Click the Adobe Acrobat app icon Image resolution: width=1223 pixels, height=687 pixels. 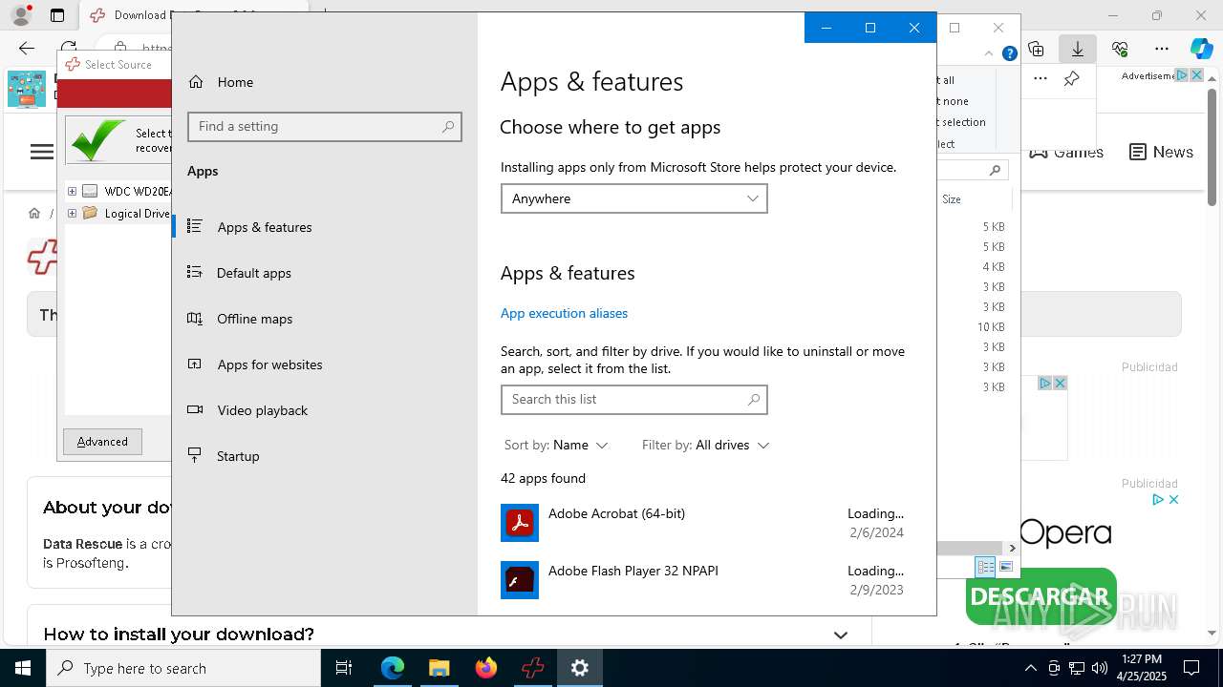coord(520,523)
